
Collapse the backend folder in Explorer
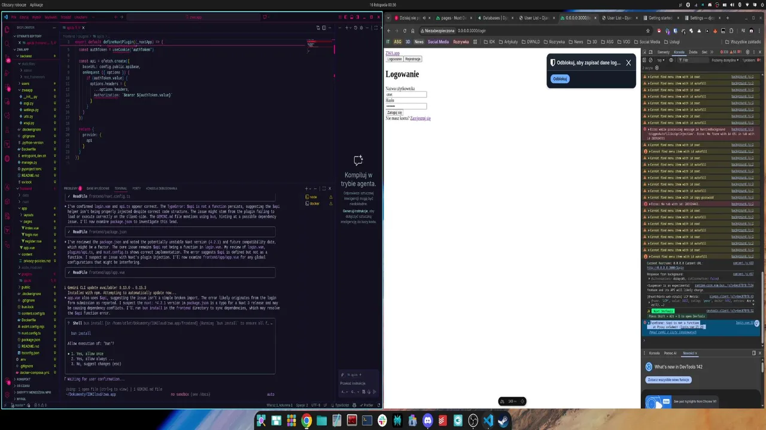click(x=26, y=56)
